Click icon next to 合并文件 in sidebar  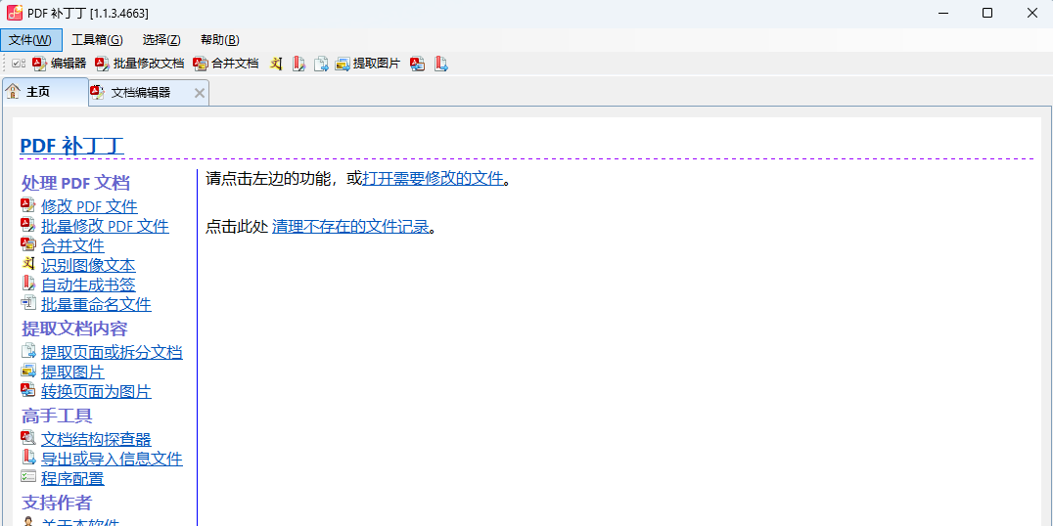pos(28,244)
